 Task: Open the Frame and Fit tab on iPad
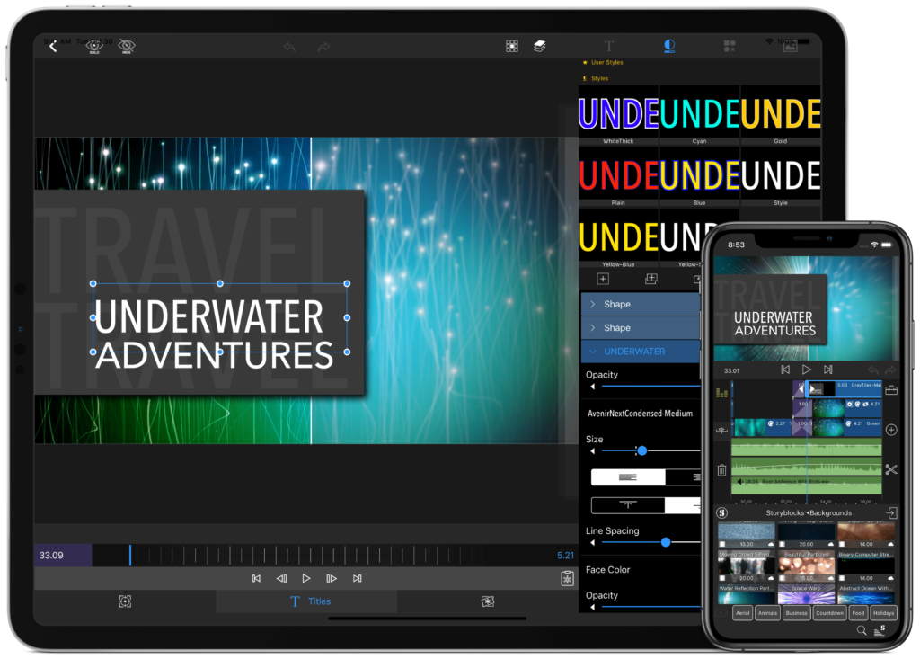(x=125, y=601)
